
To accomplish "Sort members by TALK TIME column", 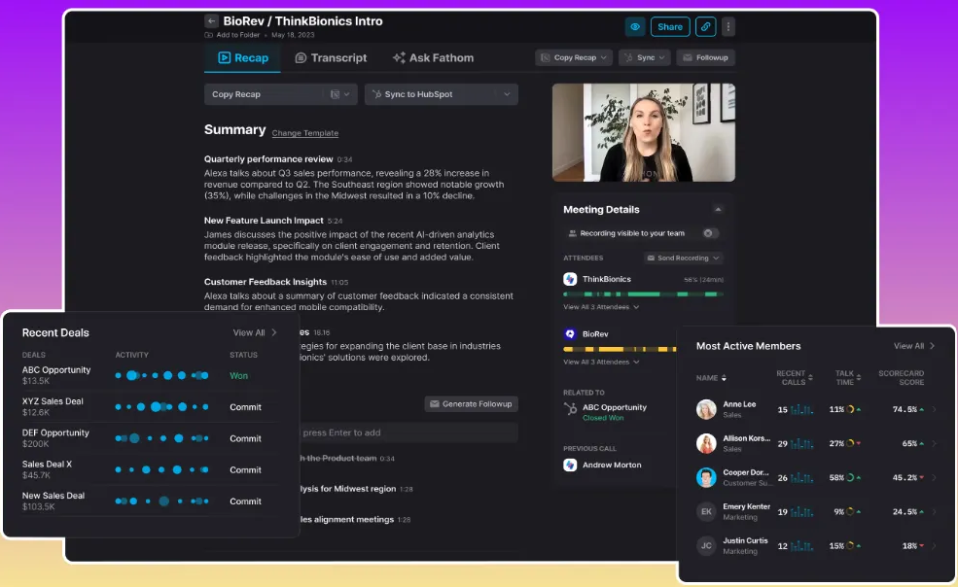I will pyautogui.click(x=848, y=377).
